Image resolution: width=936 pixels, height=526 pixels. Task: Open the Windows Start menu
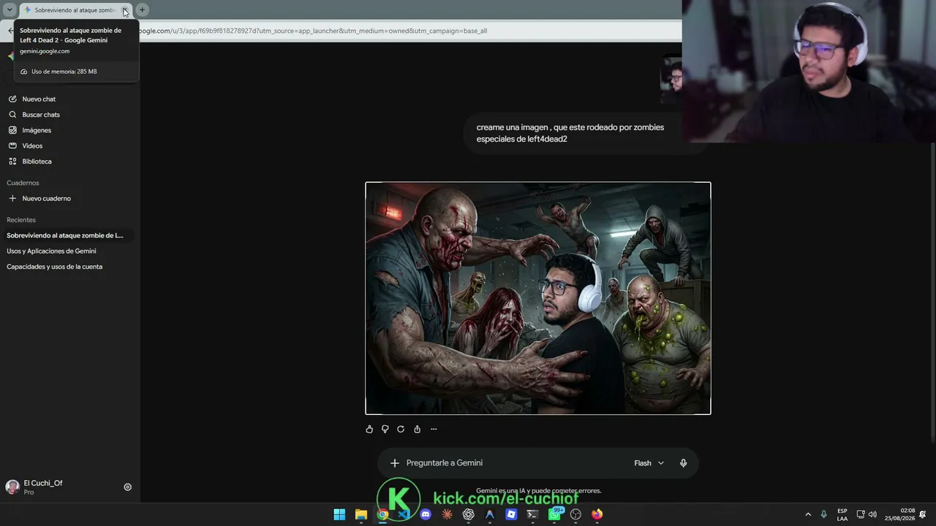[339, 514]
